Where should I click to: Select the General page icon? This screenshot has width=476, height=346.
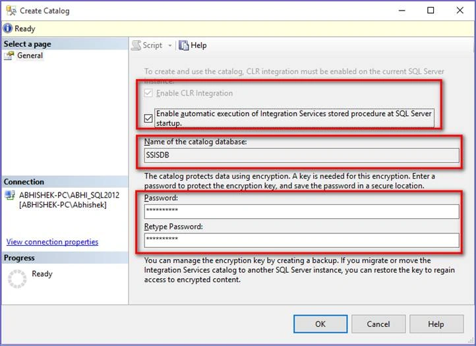click(x=9, y=55)
